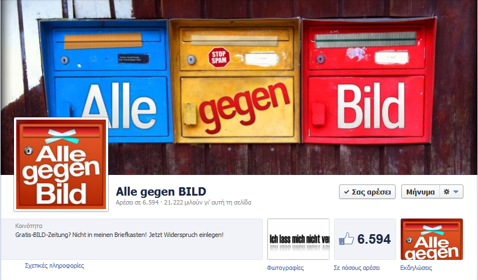Screen dimensions: 478x280
Task: Open the 6.594 likes count tile
Action: pos(365,239)
